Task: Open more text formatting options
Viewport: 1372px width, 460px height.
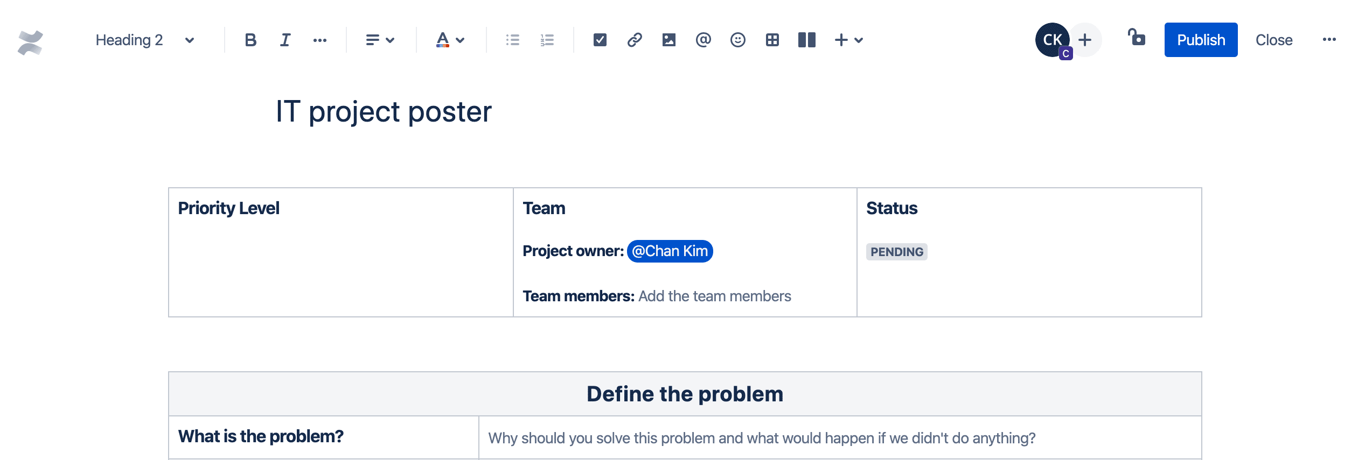Action: pyautogui.click(x=319, y=40)
